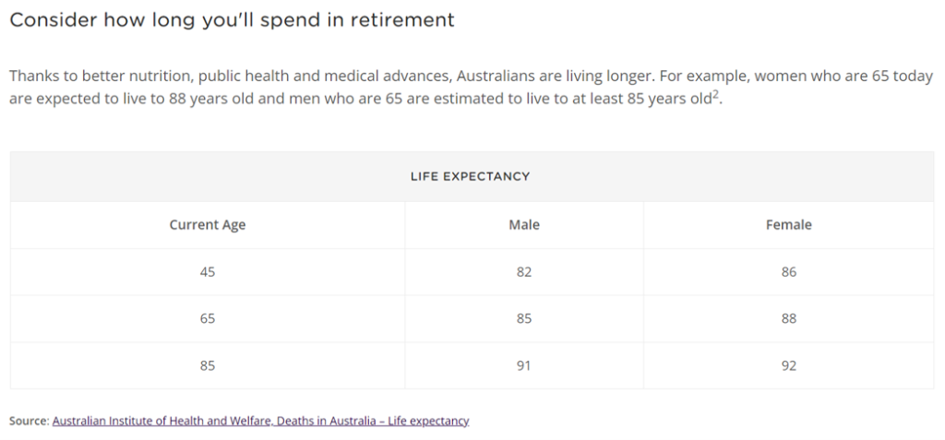Click the heading about time spent in retirement
The height and width of the screenshot is (440, 945).
click(232, 20)
